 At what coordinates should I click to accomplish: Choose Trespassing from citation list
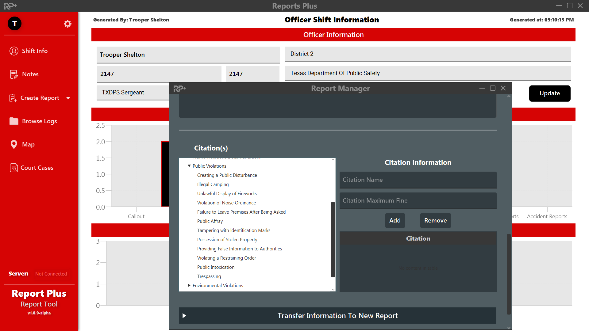[x=209, y=276]
